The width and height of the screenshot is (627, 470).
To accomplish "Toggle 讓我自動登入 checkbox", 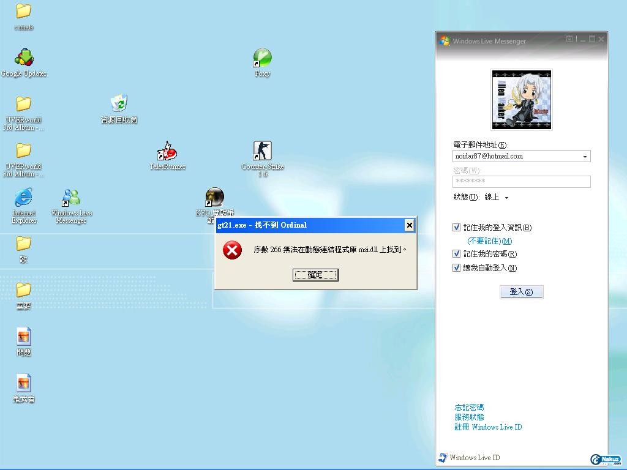I will (x=456, y=268).
